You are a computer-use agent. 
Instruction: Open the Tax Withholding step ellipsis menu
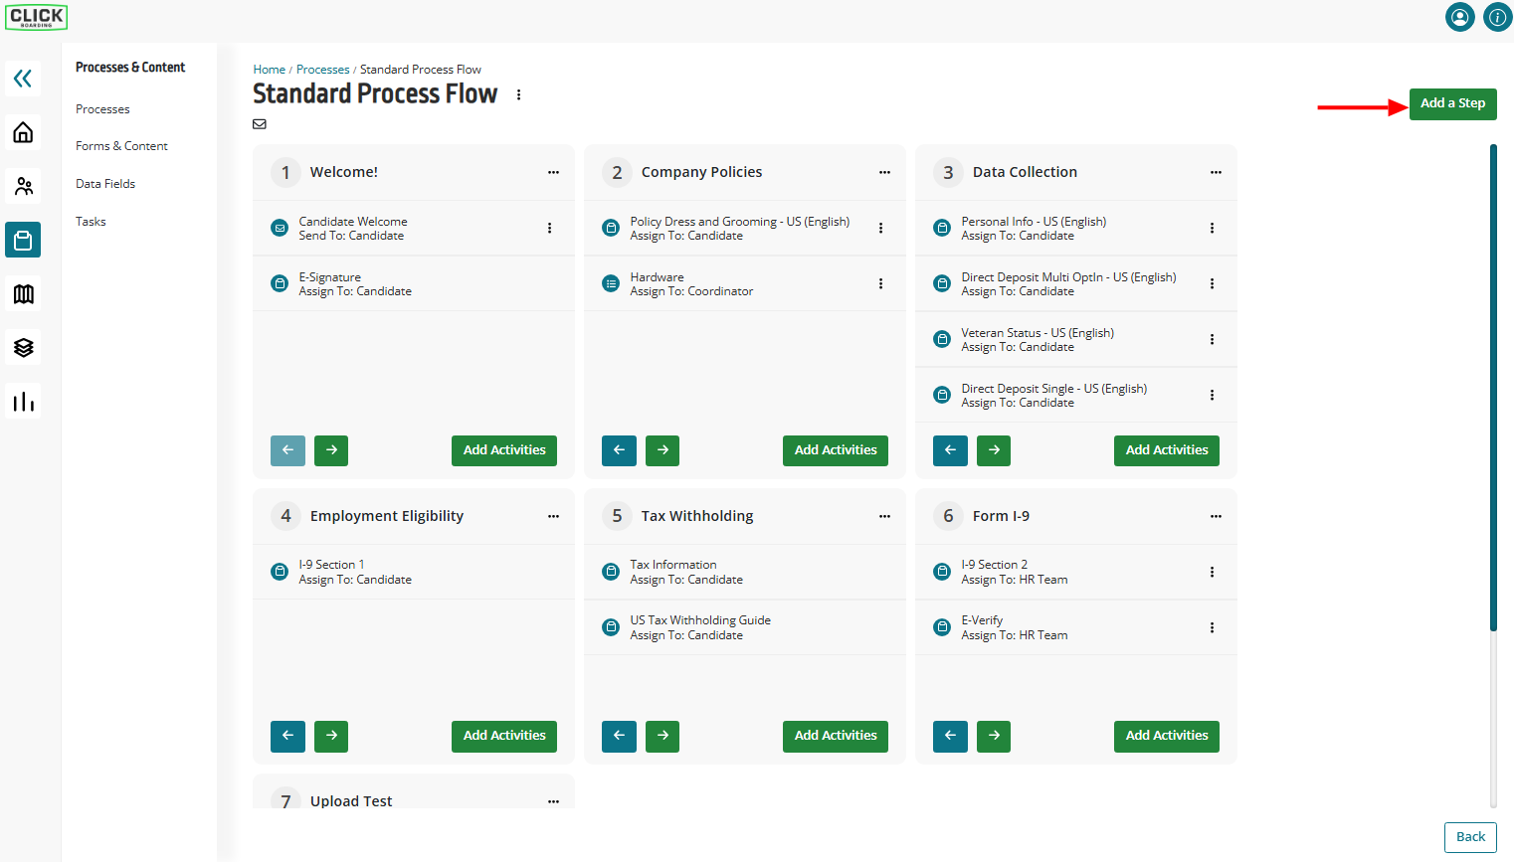click(884, 516)
